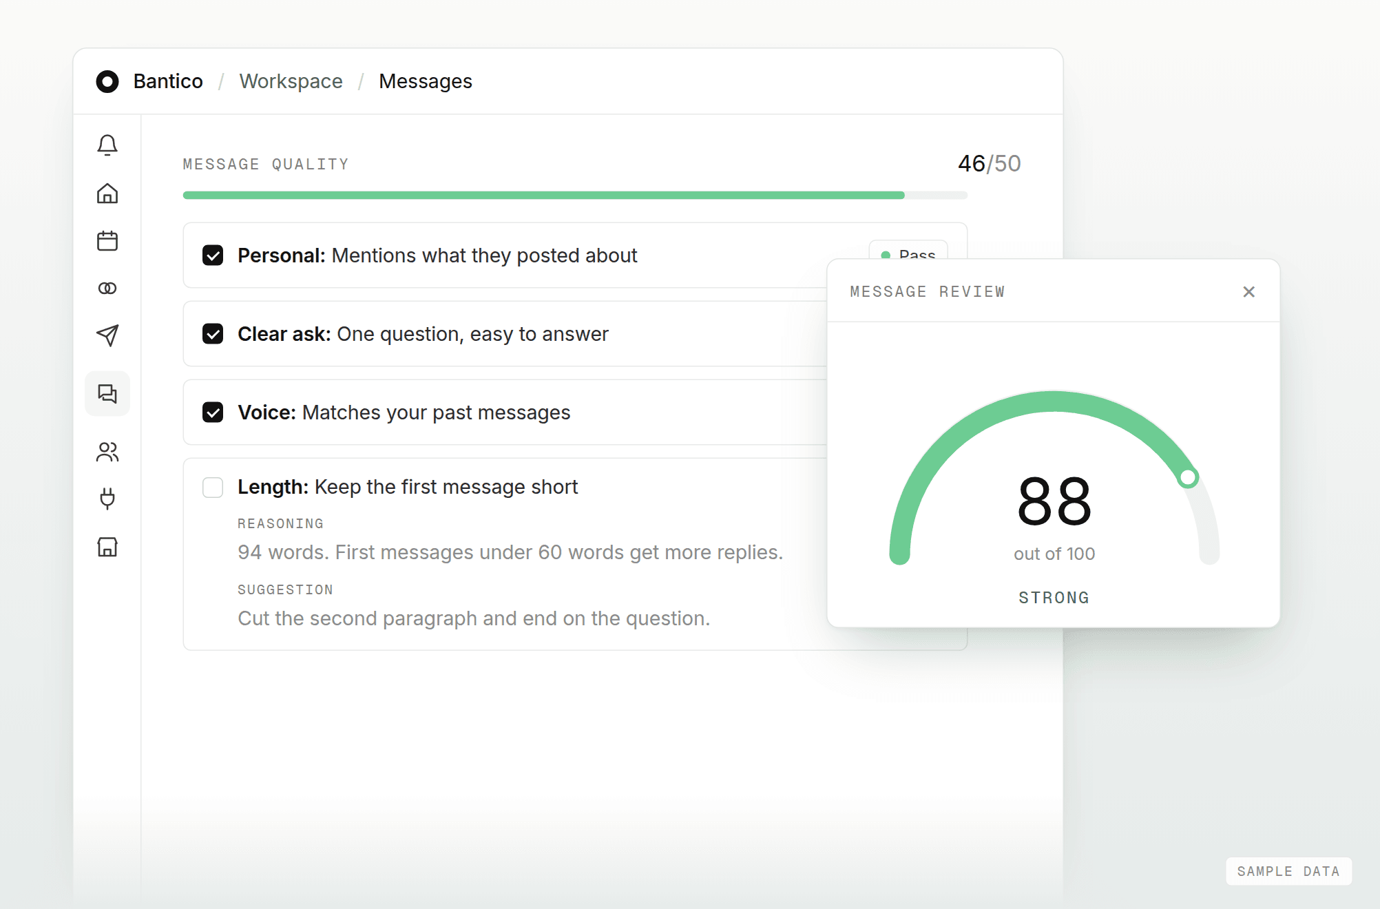Click the Pass status badge

[908, 250]
